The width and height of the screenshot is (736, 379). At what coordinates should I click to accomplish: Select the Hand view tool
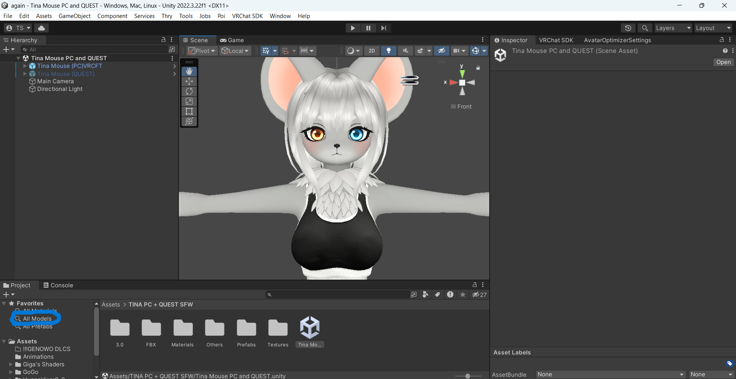(x=189, y=71)
